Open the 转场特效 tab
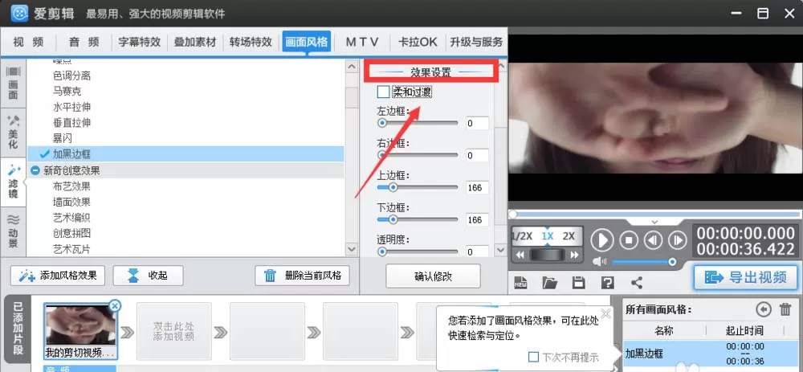803x372 pixels. tap(251, 42)
